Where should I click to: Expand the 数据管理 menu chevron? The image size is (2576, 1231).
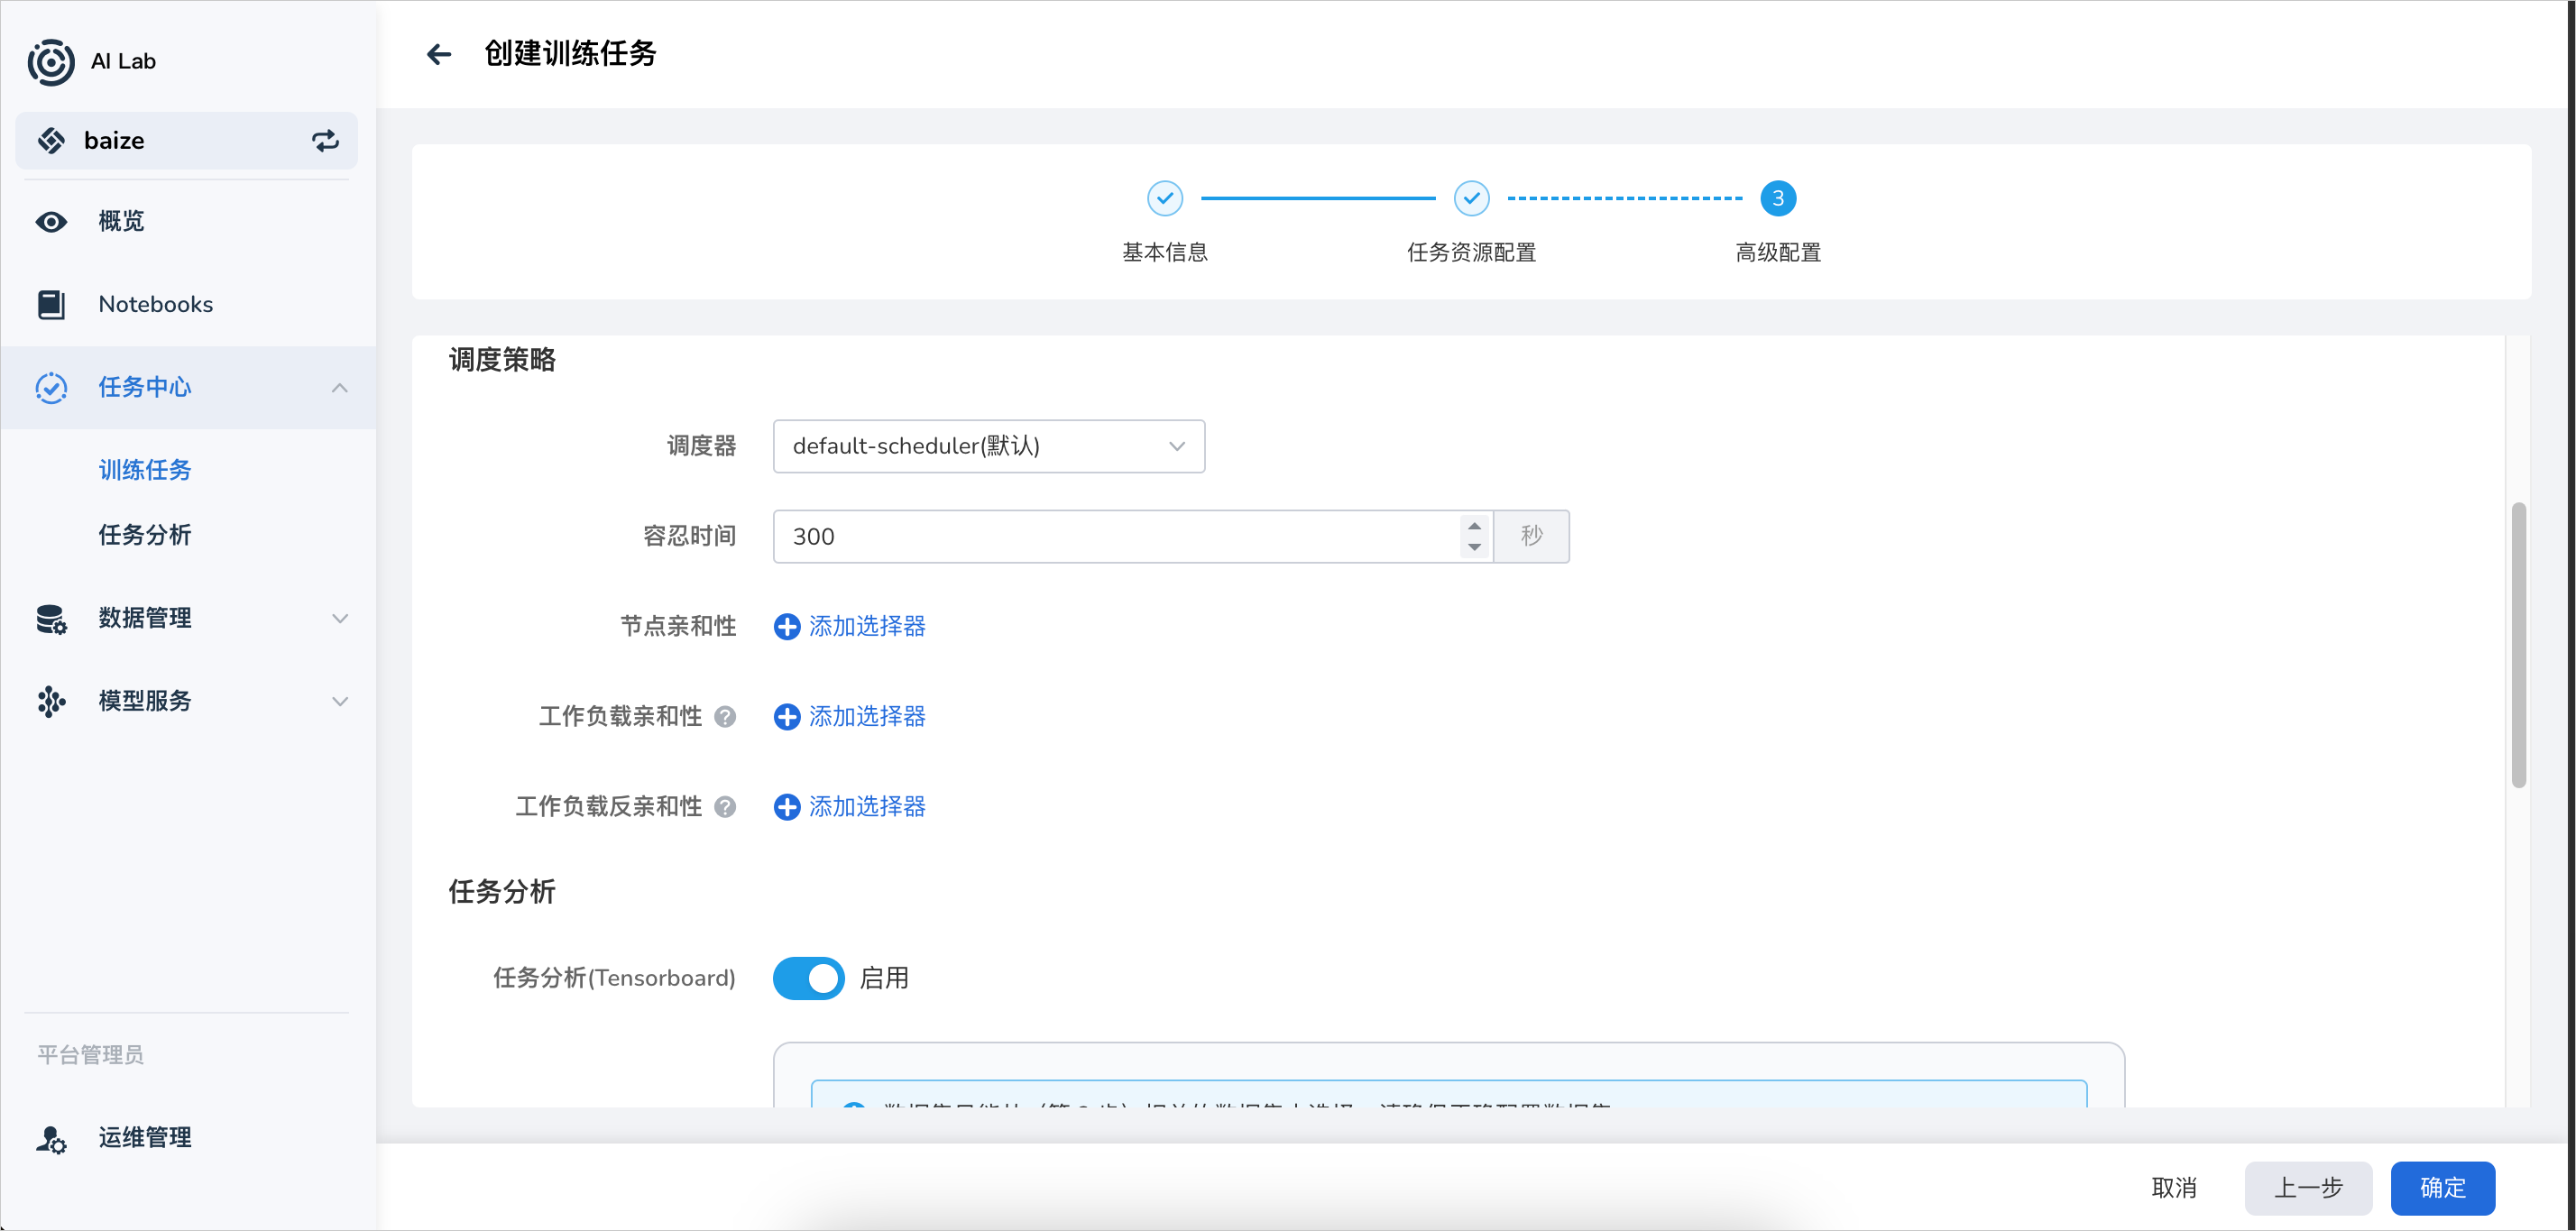(340, 618)
